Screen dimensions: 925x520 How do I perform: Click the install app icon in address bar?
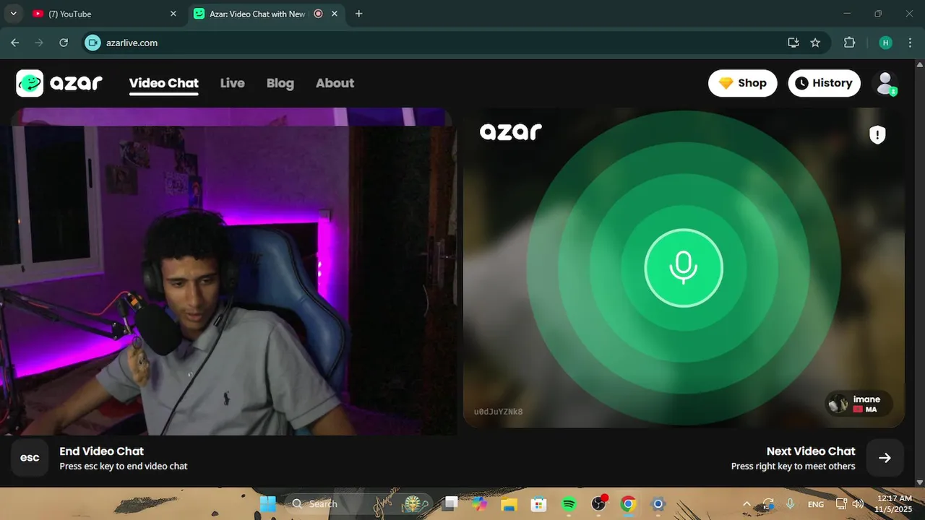tap(793, 43)
